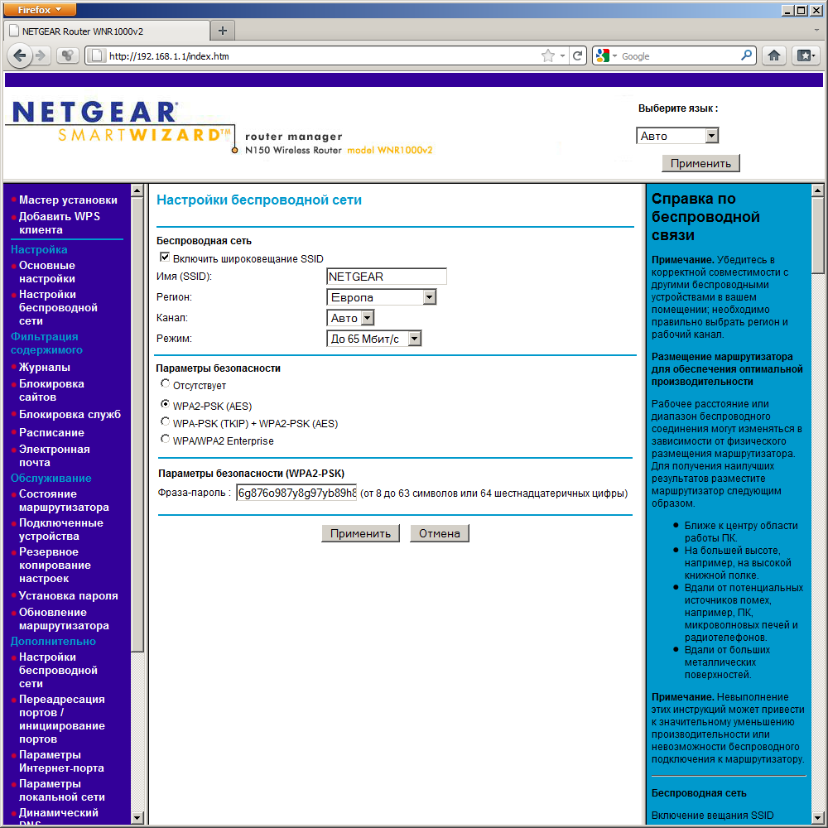Apply the language with the top Применить button
Viewport: 828px width, 828px height.
click(700, 163)
